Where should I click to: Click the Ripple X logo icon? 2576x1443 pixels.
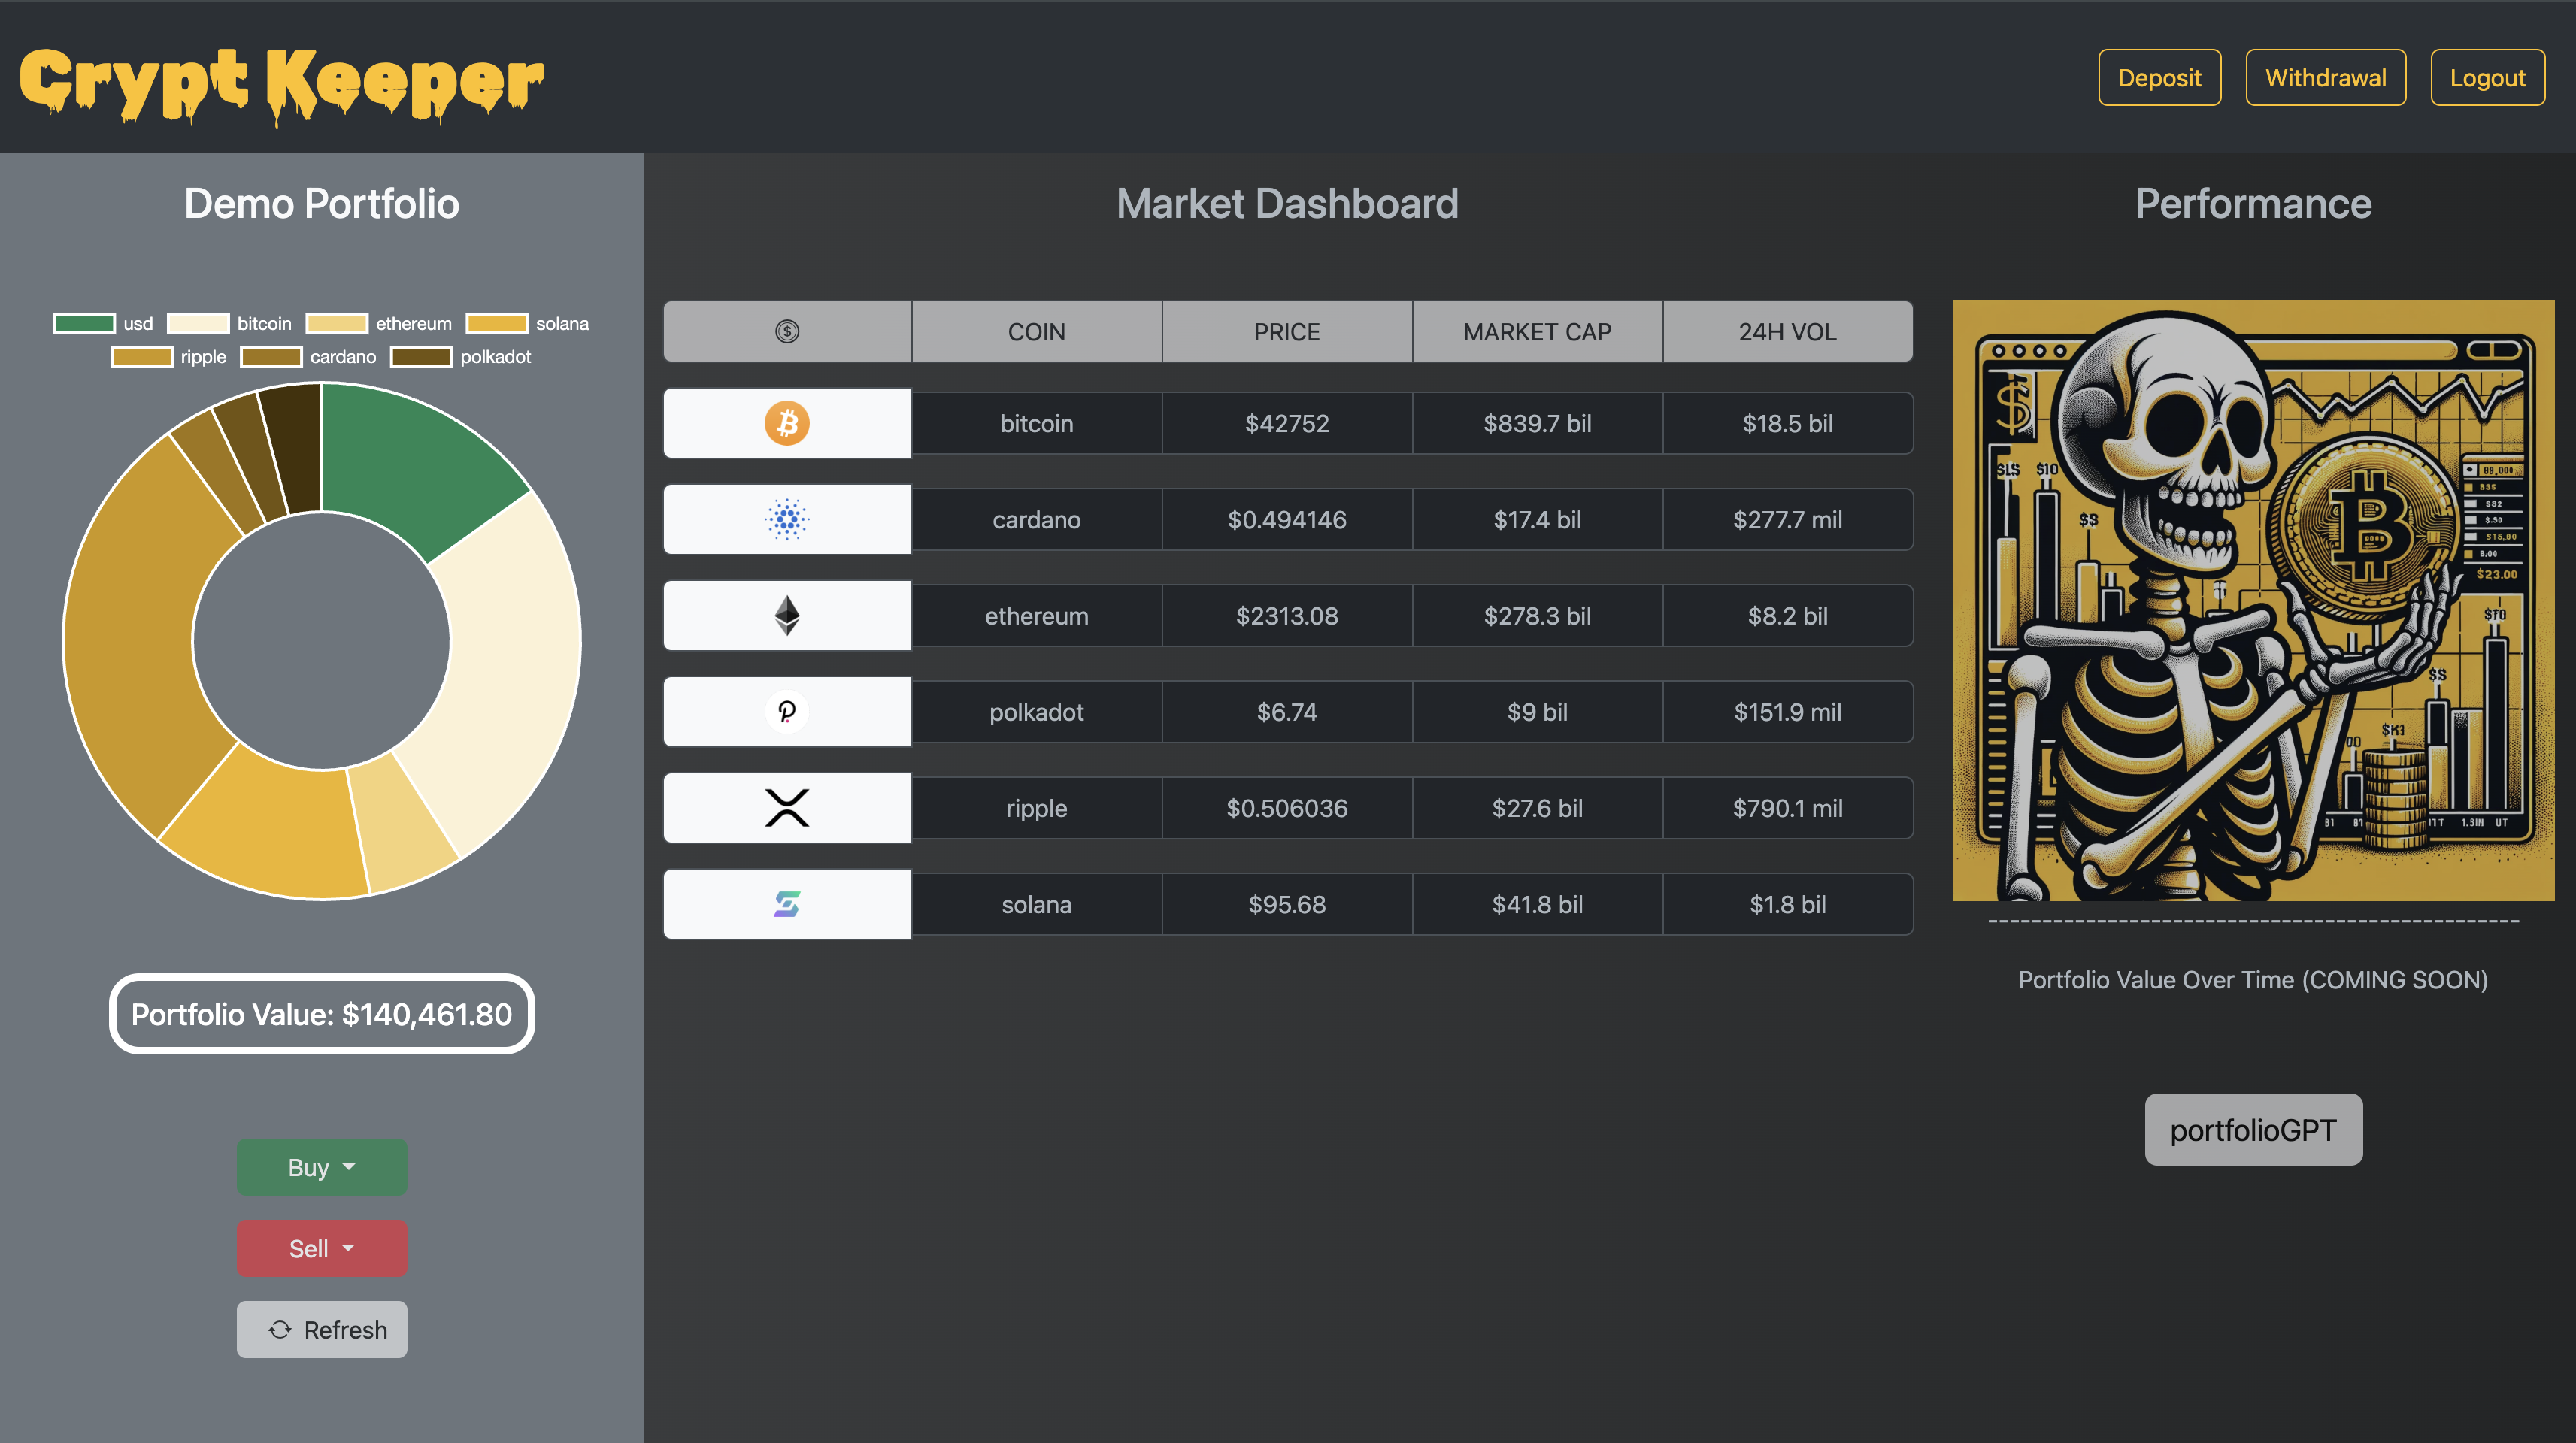coord(787,807)
